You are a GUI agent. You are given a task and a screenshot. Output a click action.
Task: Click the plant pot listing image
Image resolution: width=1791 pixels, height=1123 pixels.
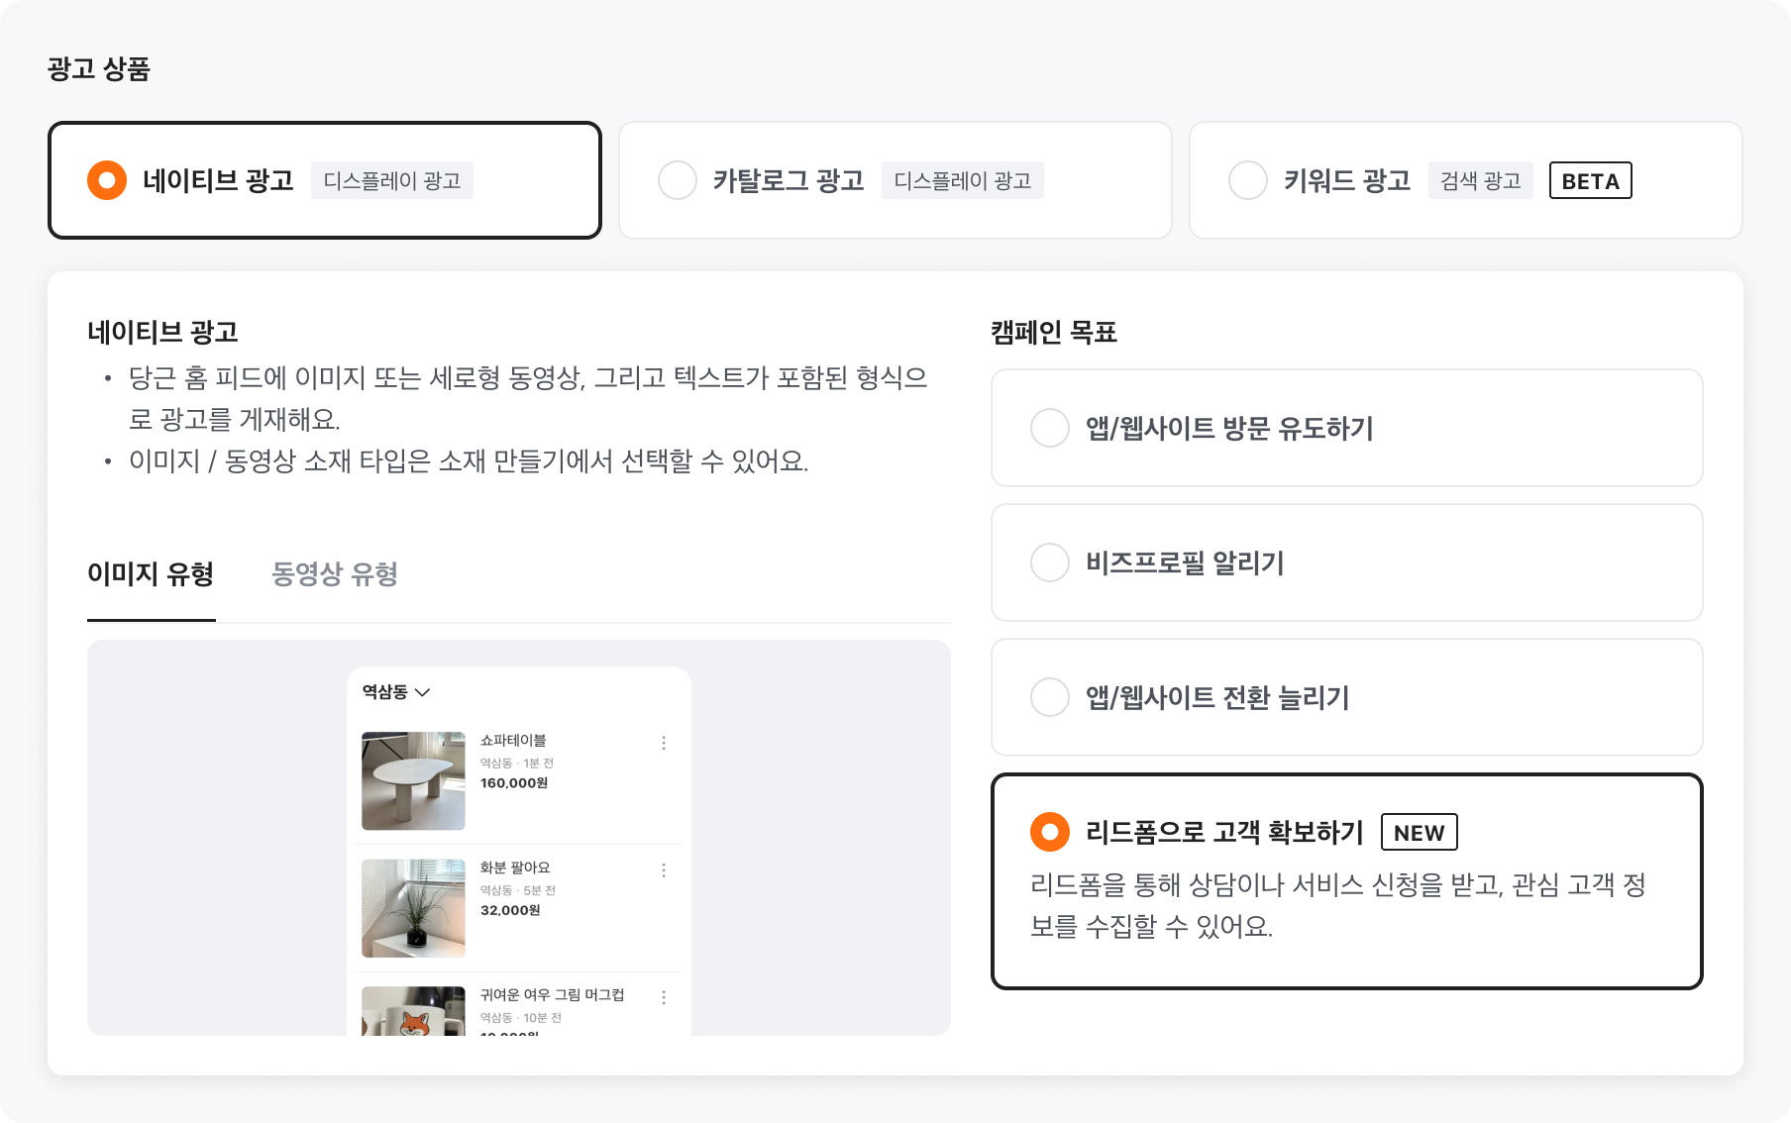(413, 908)
